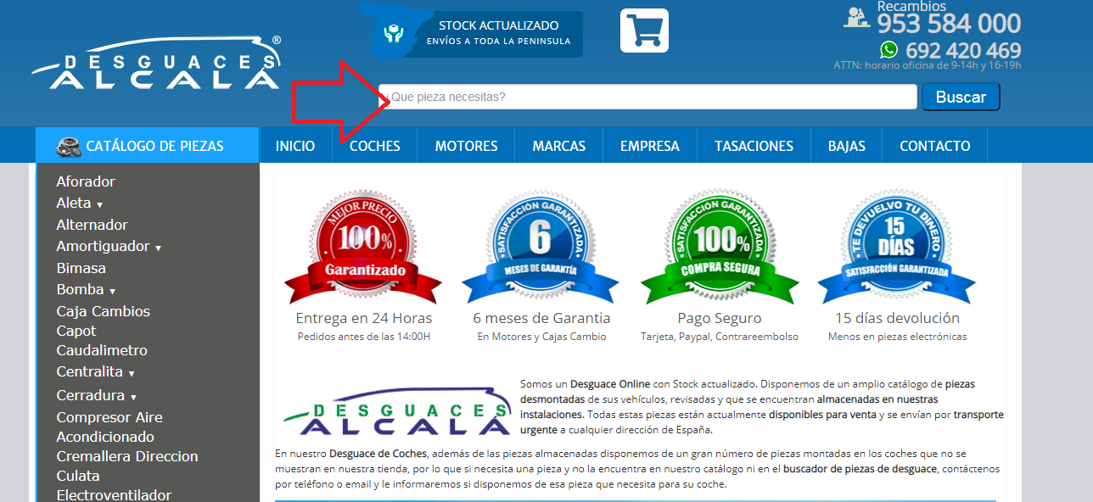
Task: Click the 'Desguace Online' bold text
Action: pyautogui.click(x=612, y=384)
